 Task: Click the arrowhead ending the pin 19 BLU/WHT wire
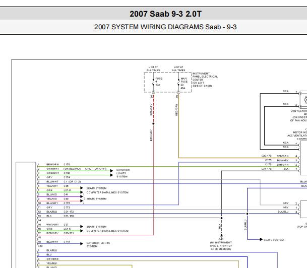point(82,243)
